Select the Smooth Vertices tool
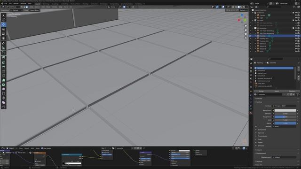 pos(4,89)
